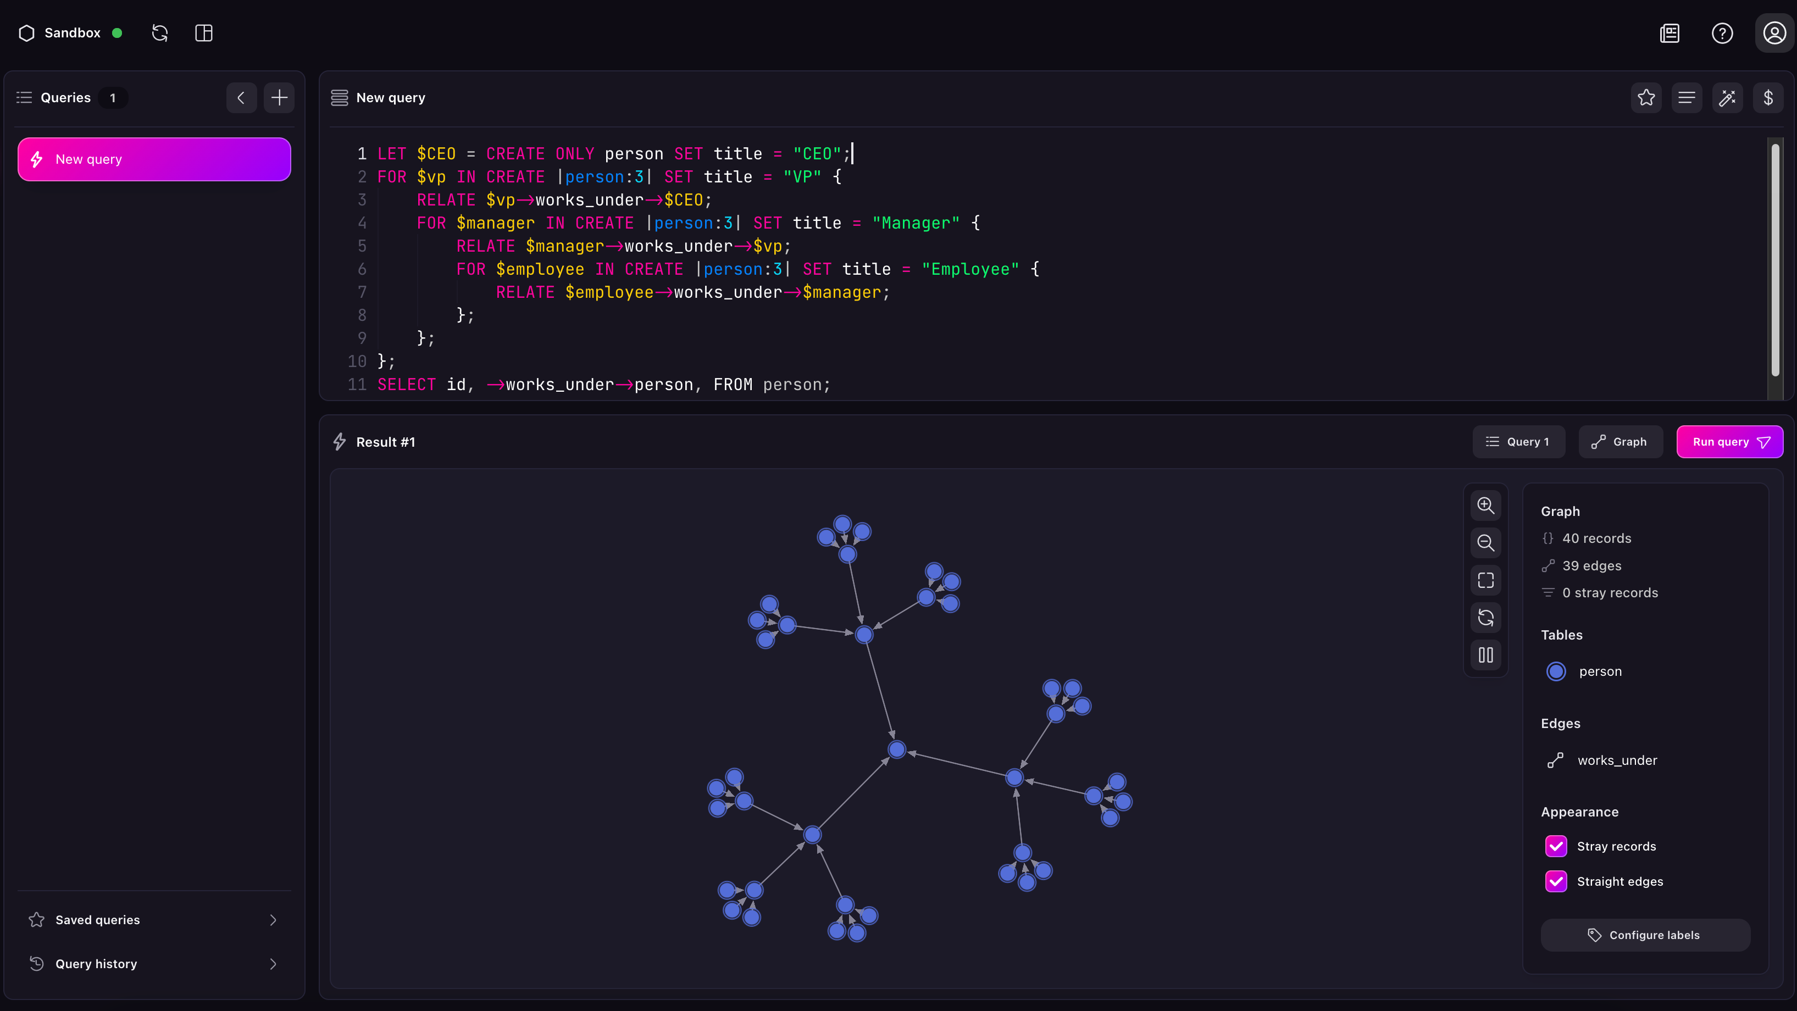The width and height of the screenshot is (1797, 1011).
Task: Collapse the Queries panel with back chevron
Action: 241,98
